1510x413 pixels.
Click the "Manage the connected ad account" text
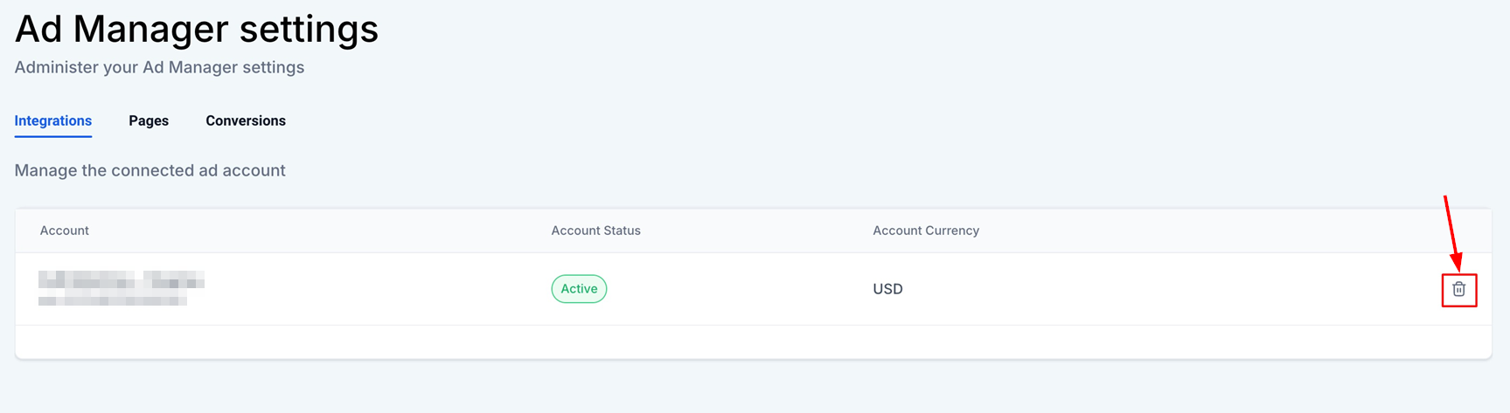click(x=150, y=170)
